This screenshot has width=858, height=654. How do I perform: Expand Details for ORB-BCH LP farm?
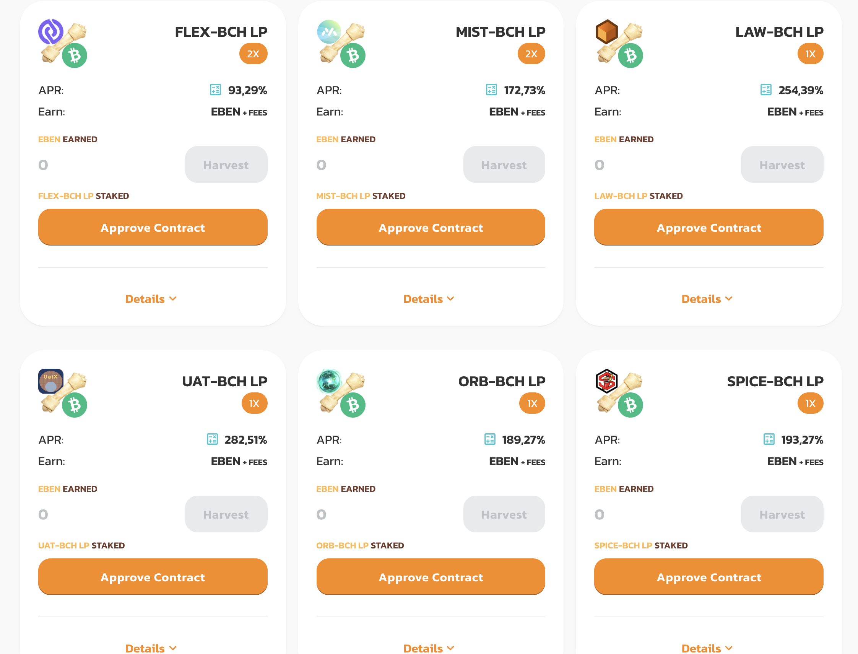tap(429, 648)
